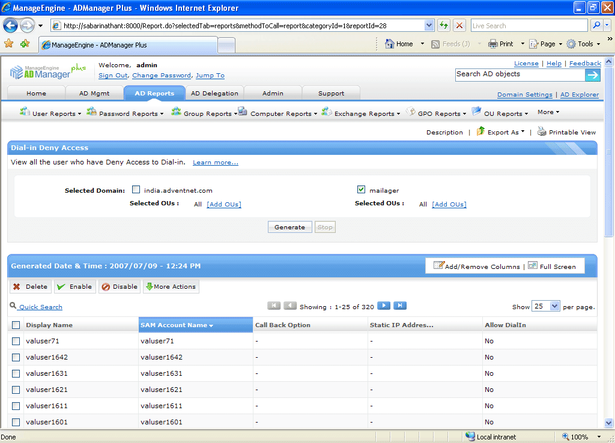
Task: Click the Refresh page icon
Action: click(444, 25)
